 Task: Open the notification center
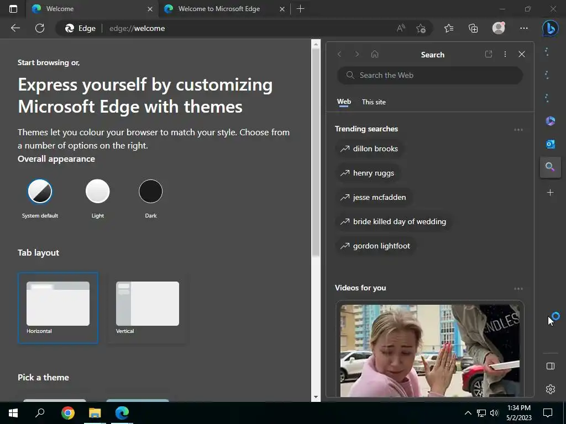(548, 413)
